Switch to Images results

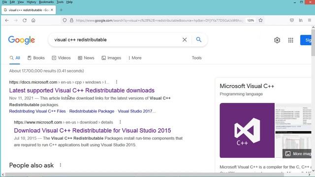click(x=111, y=58)
